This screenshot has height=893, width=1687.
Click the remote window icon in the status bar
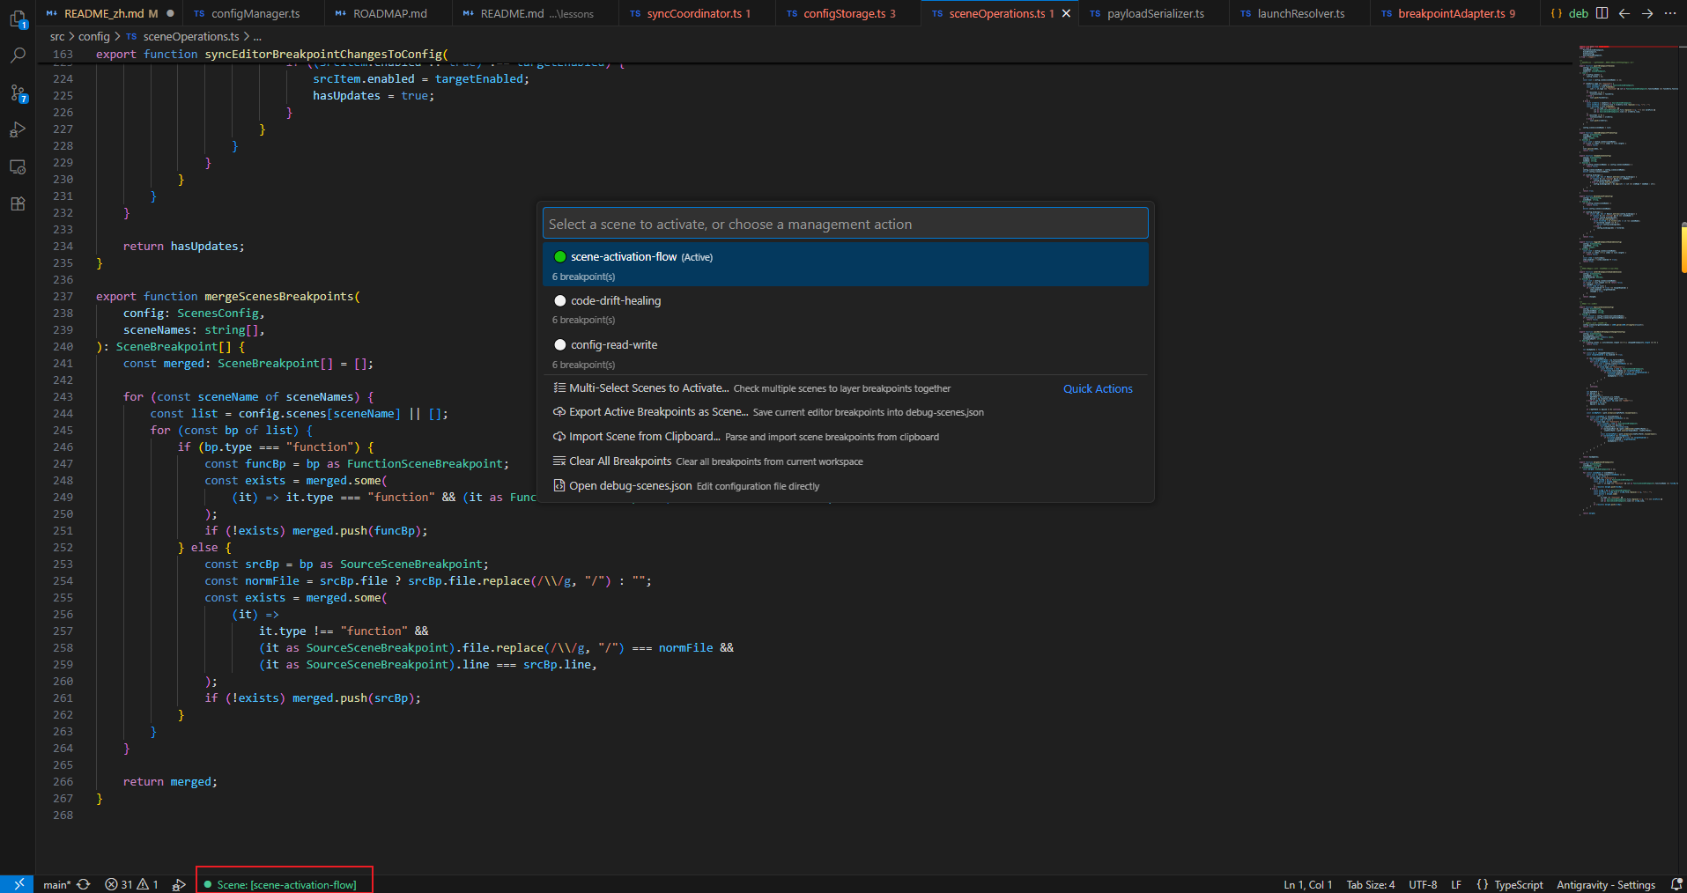(x=18, y=884)
